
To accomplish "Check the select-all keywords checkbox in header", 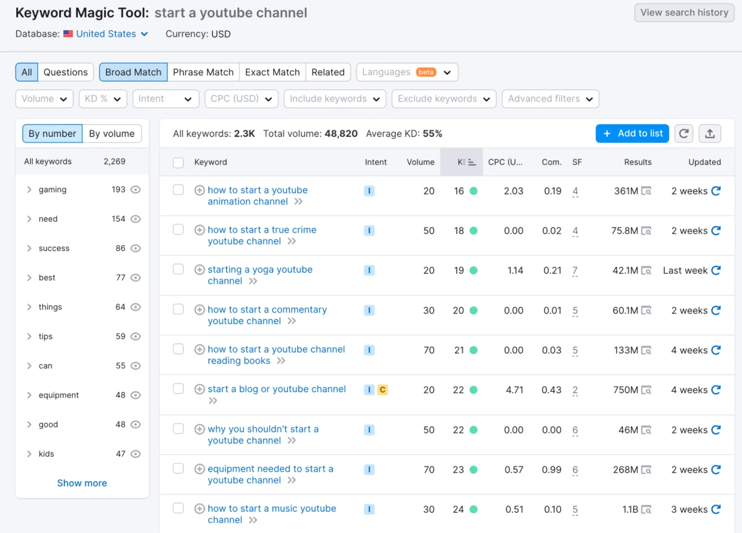I will [179, 163].
